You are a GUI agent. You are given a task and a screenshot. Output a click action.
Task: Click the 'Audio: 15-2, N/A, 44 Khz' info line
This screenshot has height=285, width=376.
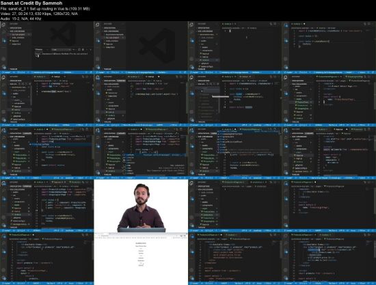coord(21,18)
